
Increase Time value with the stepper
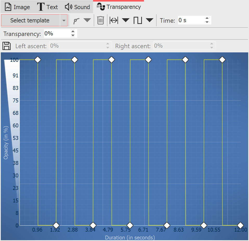pyautogui.click(x=207, y=18)
